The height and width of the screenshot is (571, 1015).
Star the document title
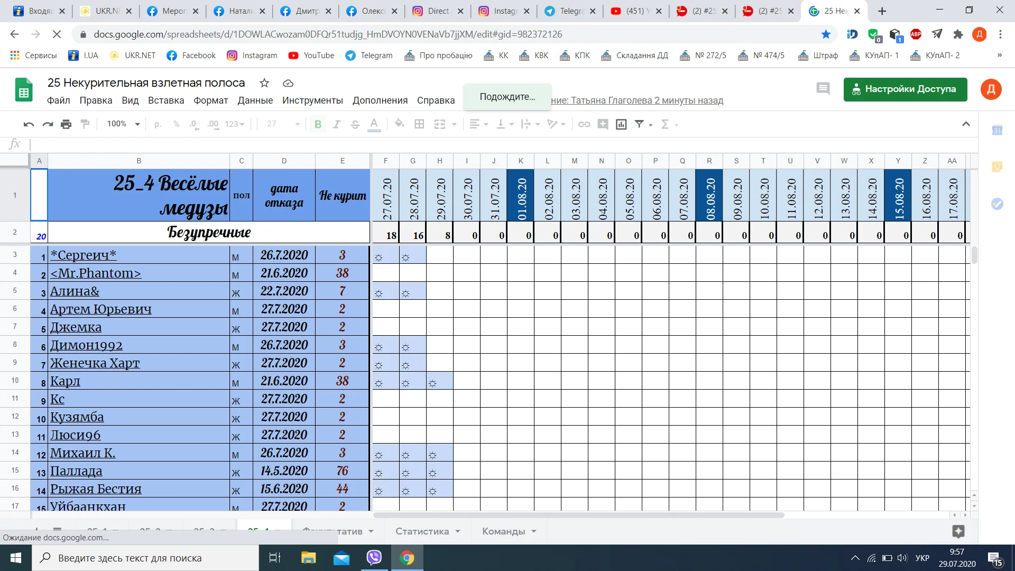(x=264, y=83)
